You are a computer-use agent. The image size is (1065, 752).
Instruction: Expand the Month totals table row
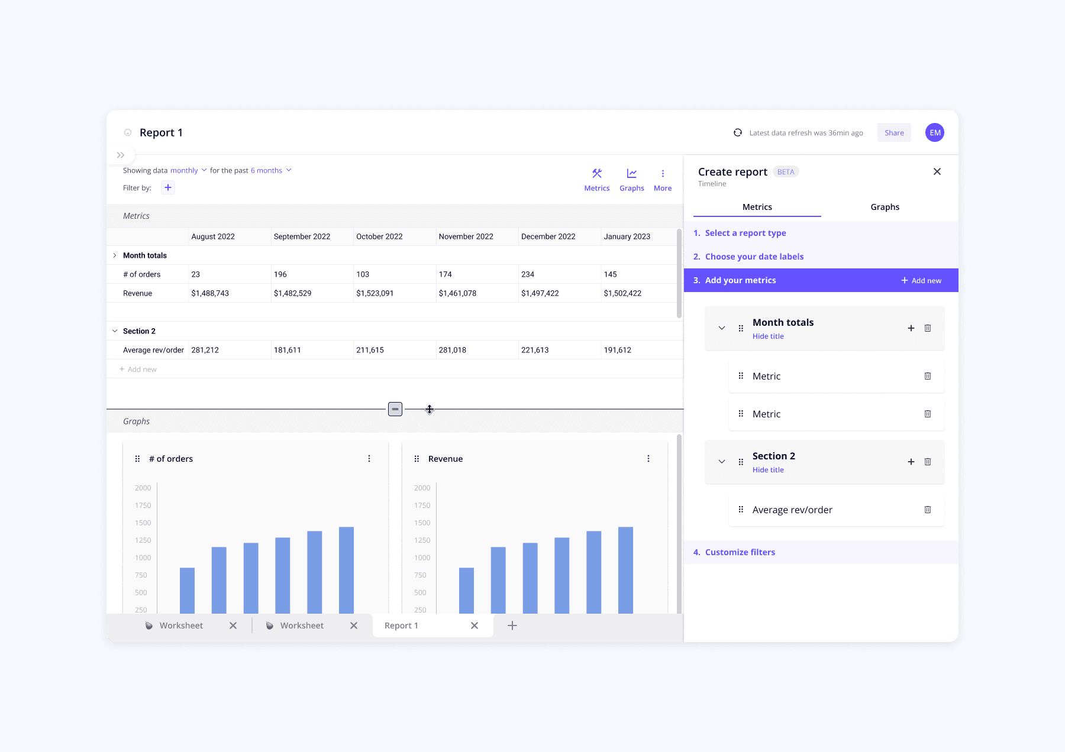click(115, 255)
